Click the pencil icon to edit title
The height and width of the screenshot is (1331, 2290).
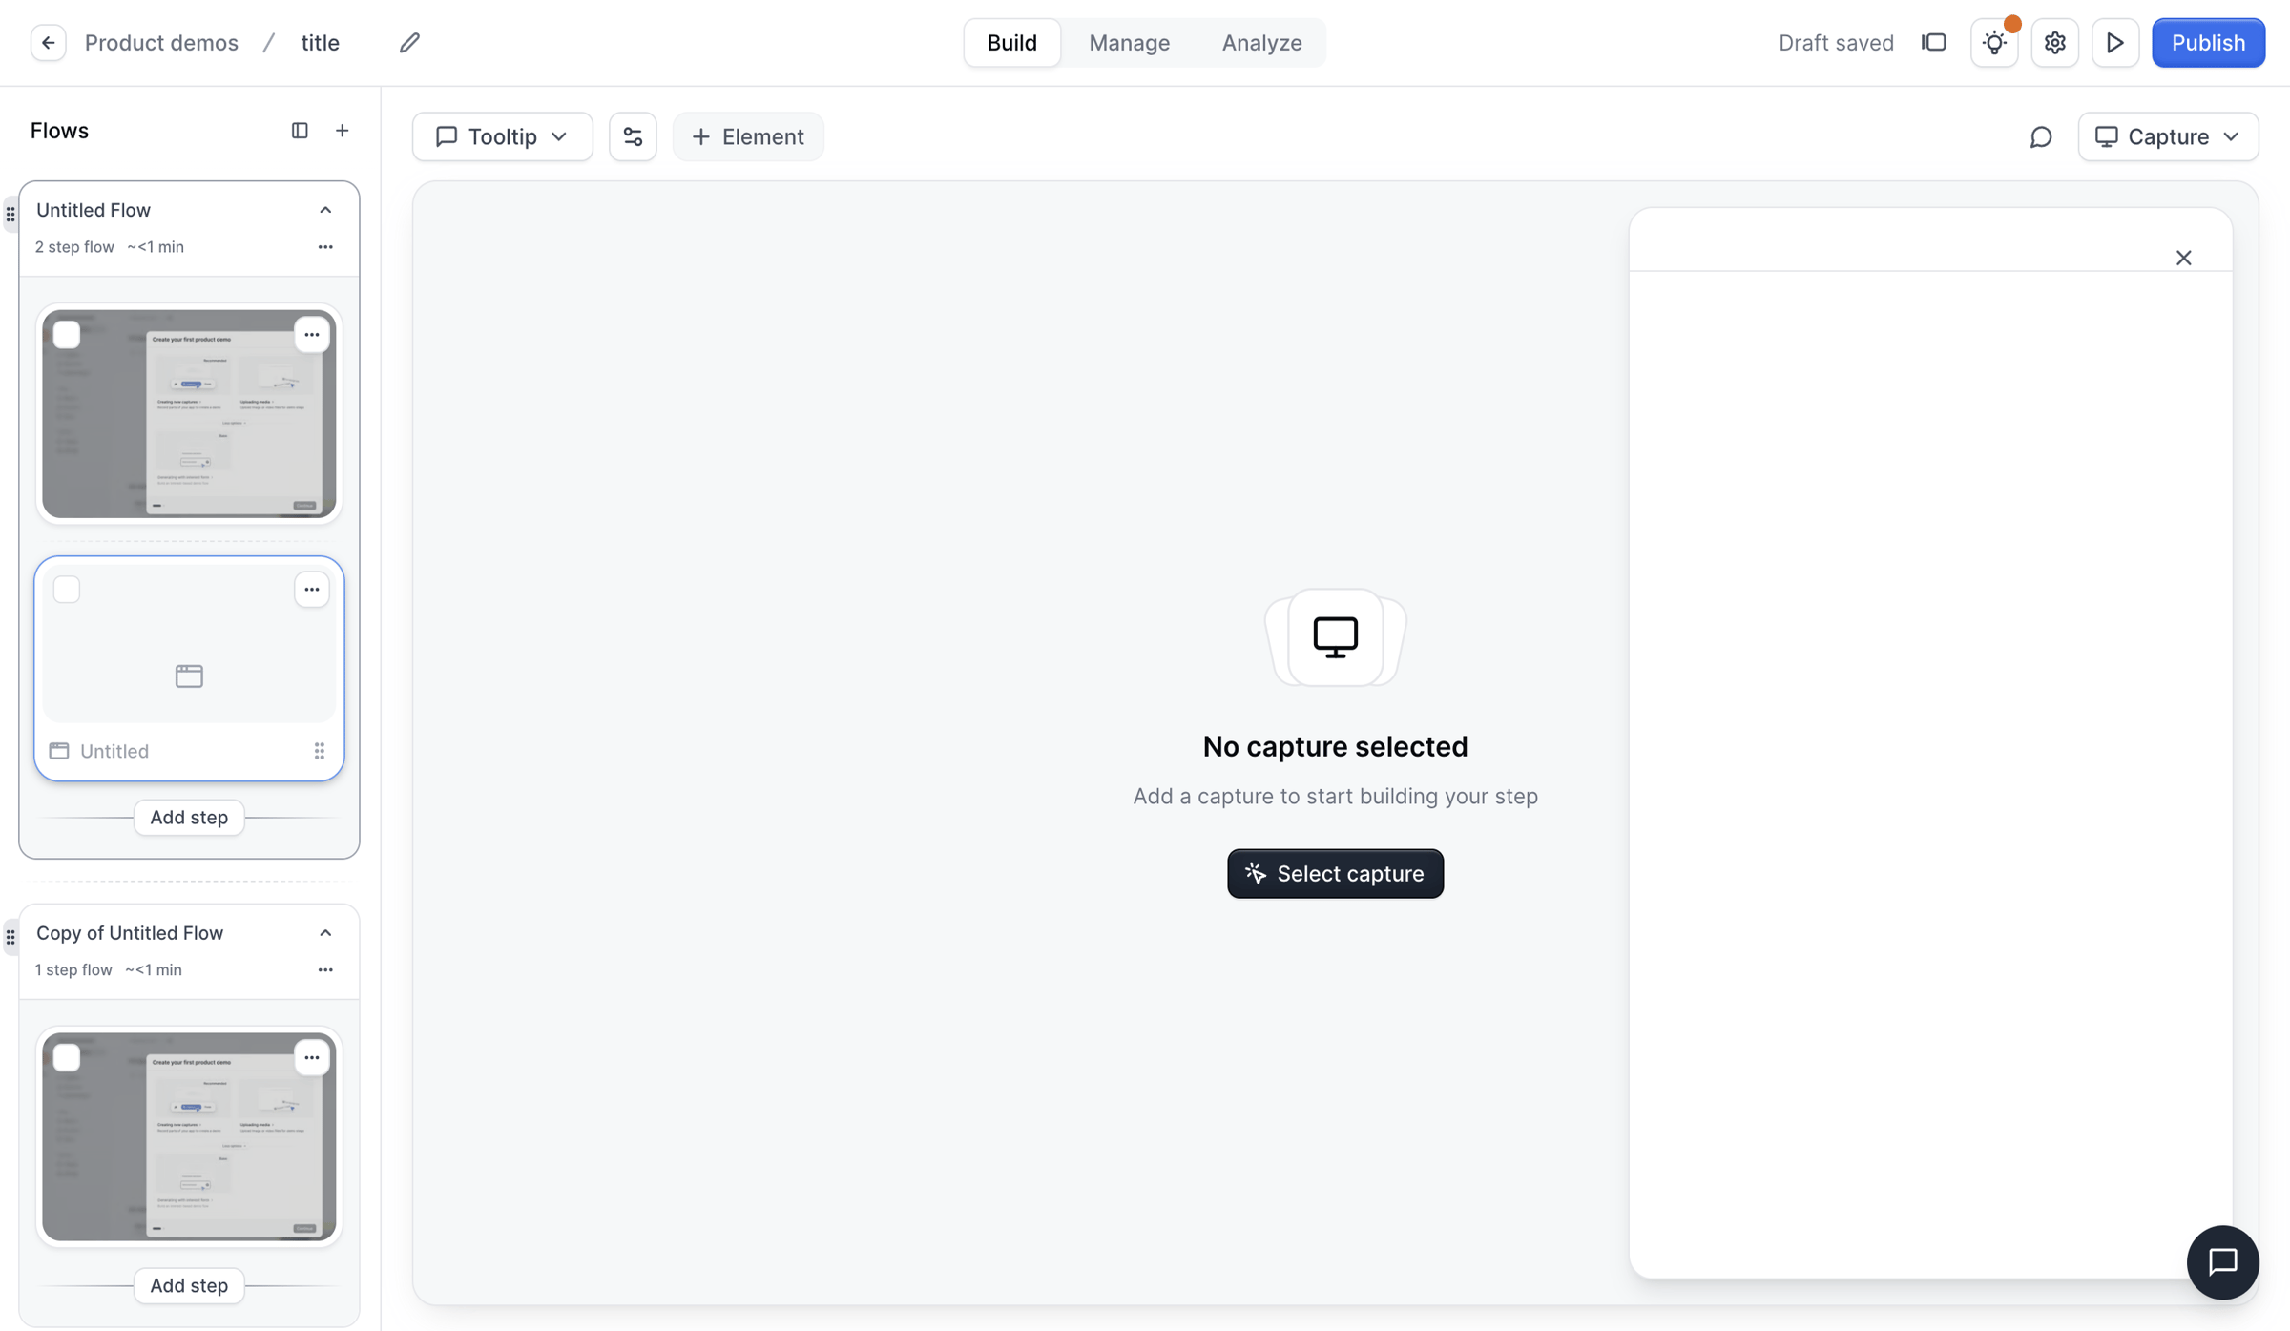[409, 43]
